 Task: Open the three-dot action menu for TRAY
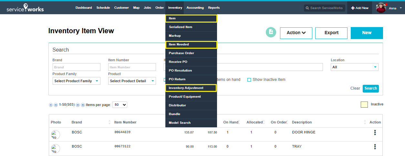coord(375,147)
